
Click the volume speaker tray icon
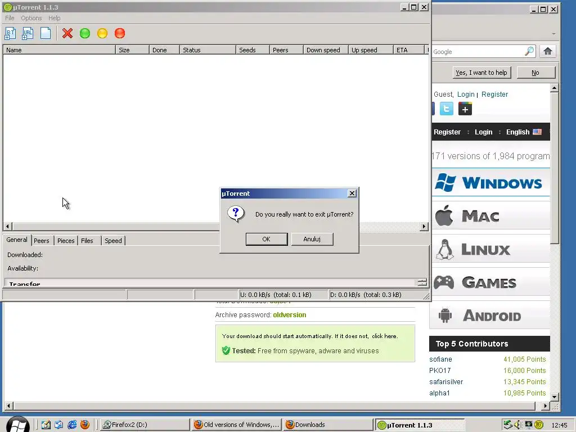(x=518, y=425)
